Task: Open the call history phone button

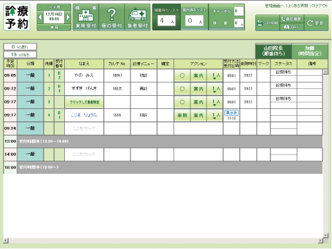Action: click(292, 19)
